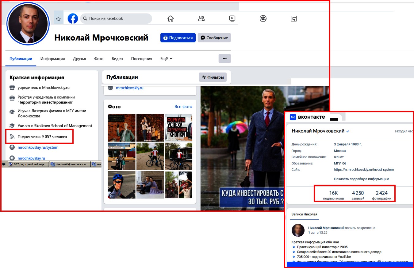Switch to the Друзья tab

[x=79, y=59]
